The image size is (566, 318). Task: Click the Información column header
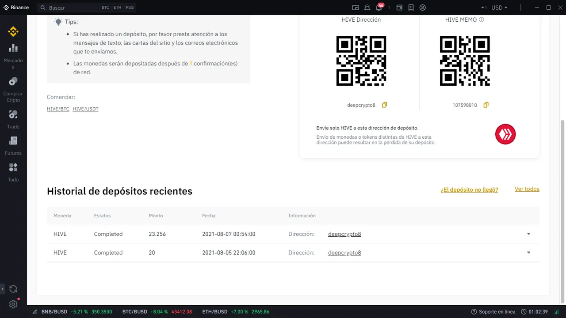pos(302,216)
